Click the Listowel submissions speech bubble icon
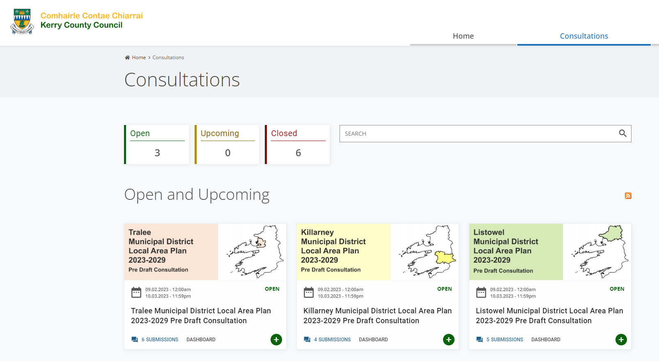 [480, 340]
